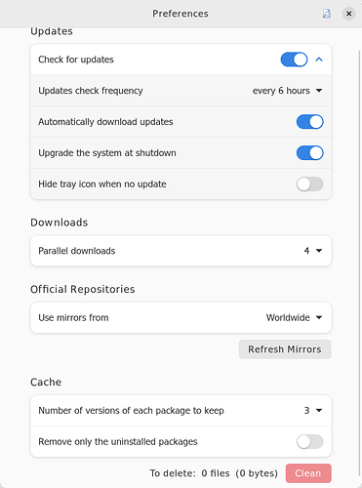Click the document magnifier icon in header

pyautogui.click(x=326, y=14)
